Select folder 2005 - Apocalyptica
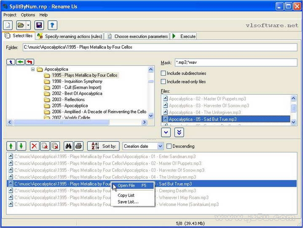 [70, 106]
